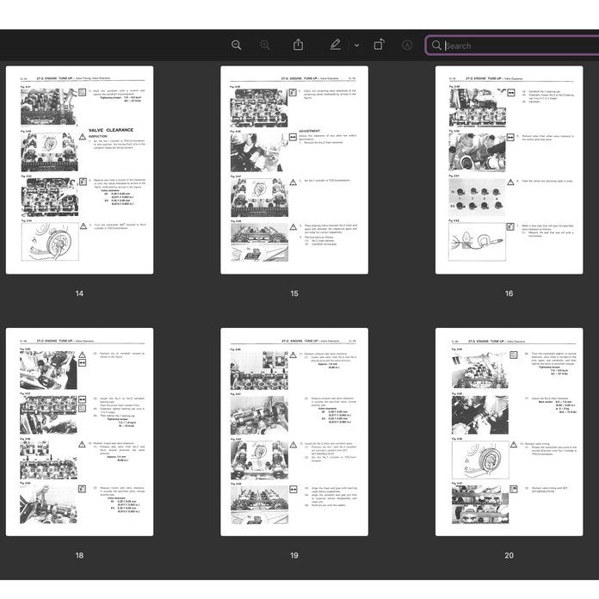This screenshot has height=599, width=599.
Task: Click the page number label 15
Action: point(294,293)
